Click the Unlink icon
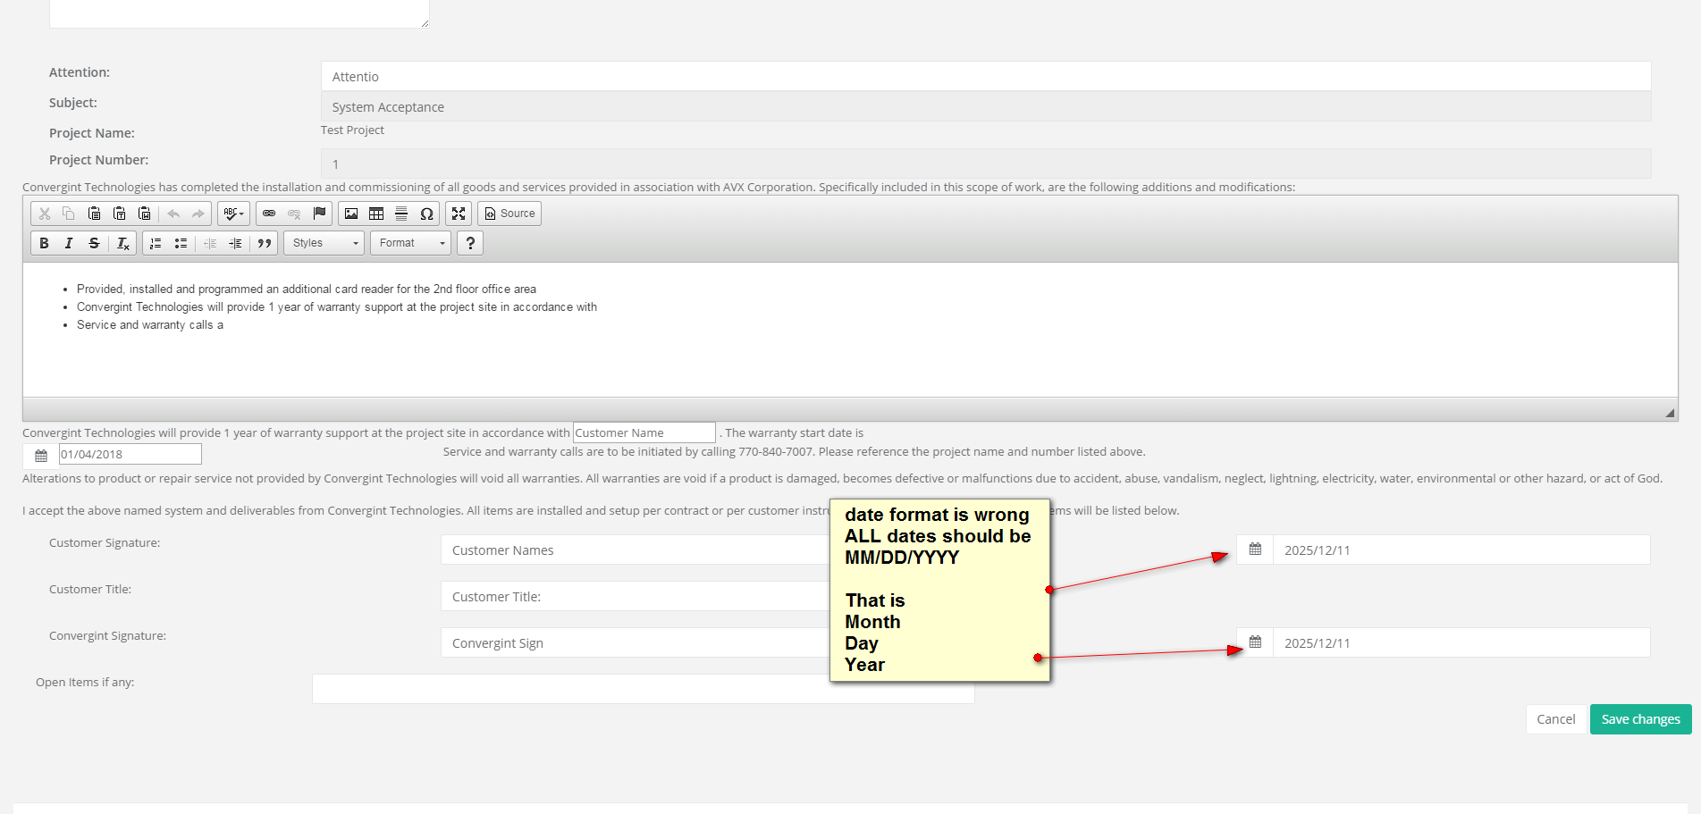Viewport: 1701px width, 814px height. coord(294,214)
